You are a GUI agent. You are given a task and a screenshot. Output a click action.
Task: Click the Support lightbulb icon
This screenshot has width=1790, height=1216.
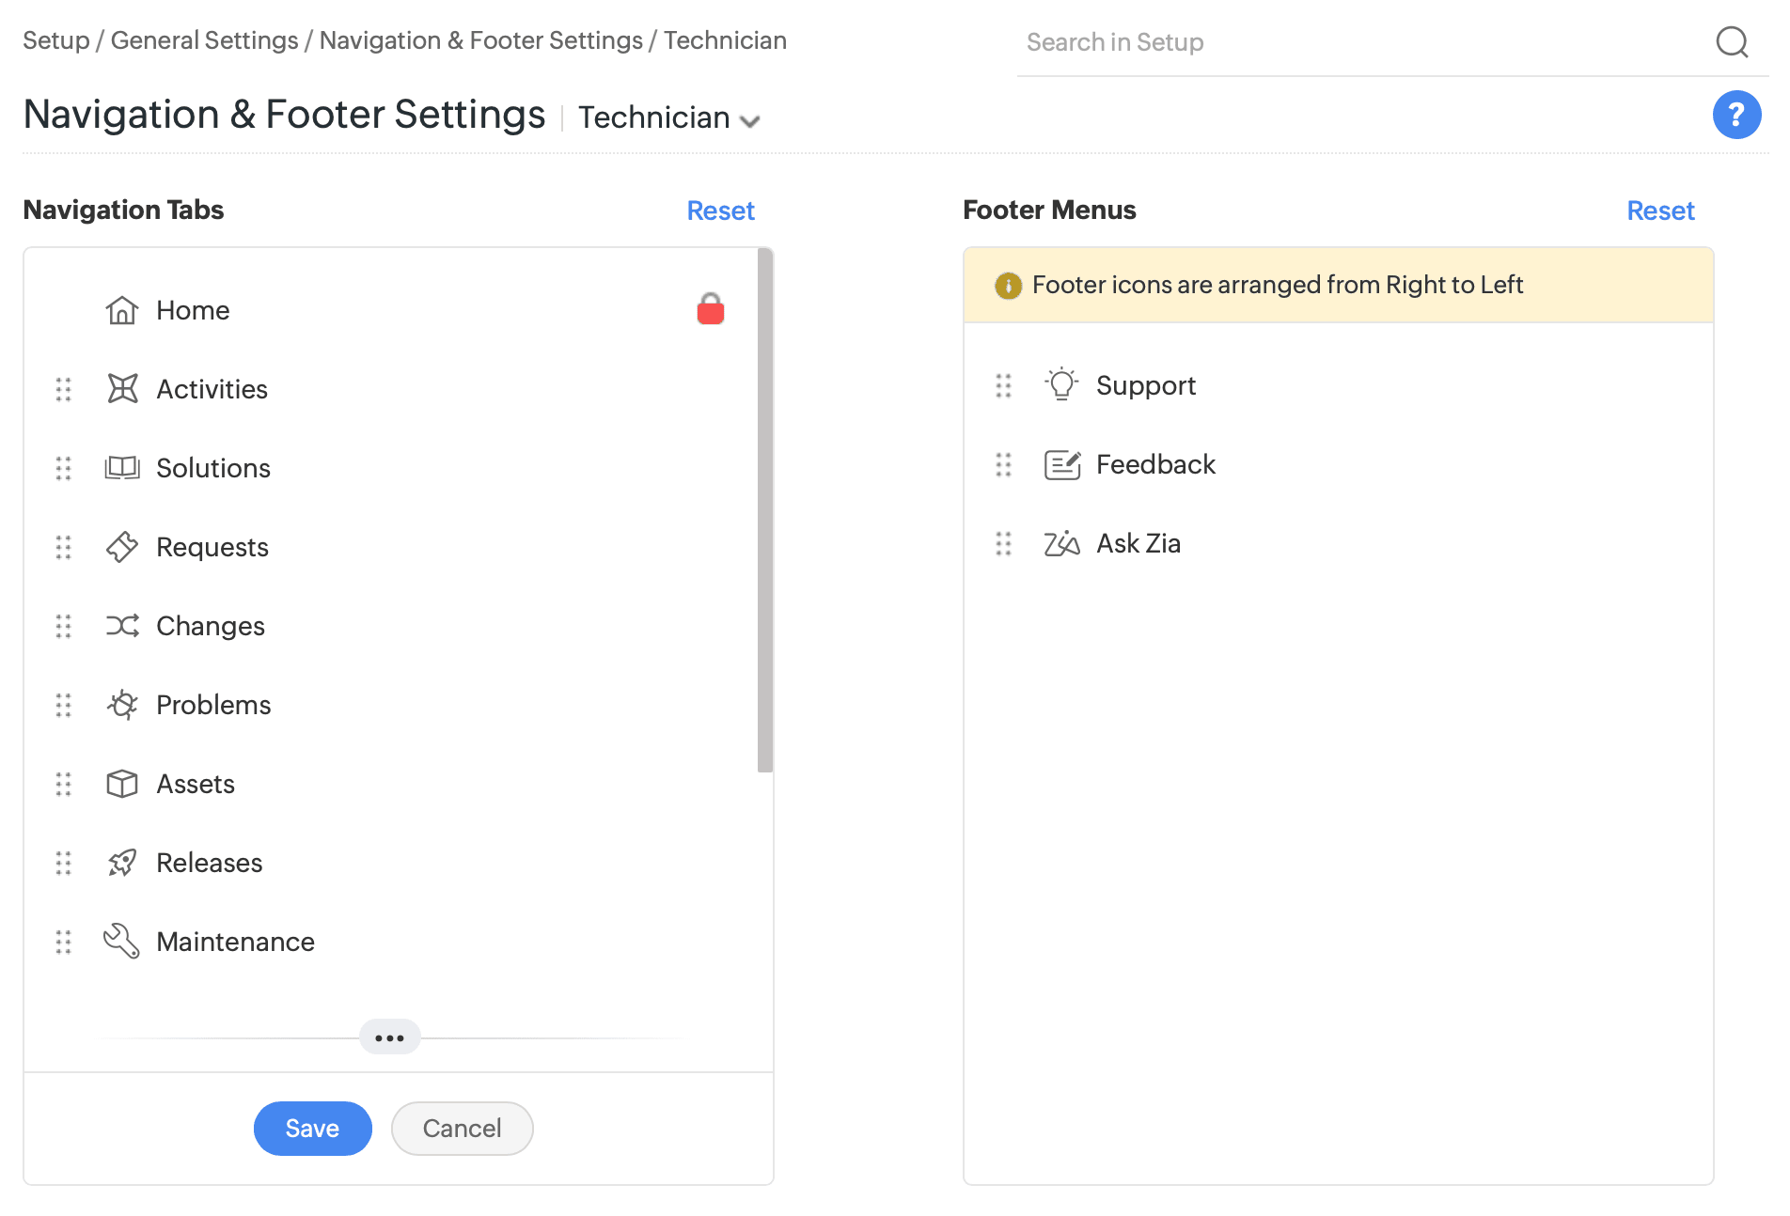pos(1061,384)
